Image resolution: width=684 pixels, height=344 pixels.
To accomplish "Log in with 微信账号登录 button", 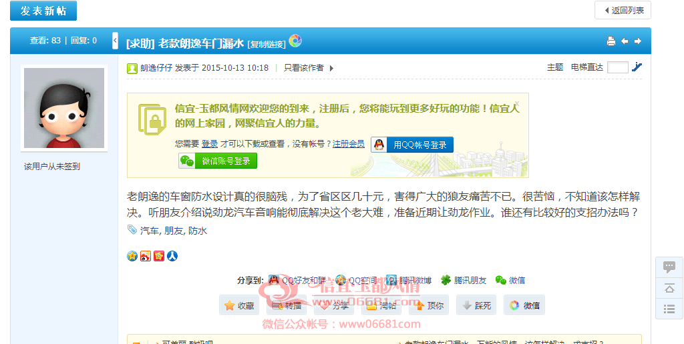I will tap(218, 161).
